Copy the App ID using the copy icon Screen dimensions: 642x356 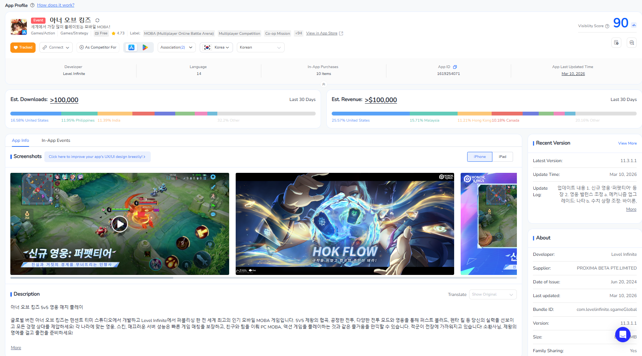tap(455, 67)
